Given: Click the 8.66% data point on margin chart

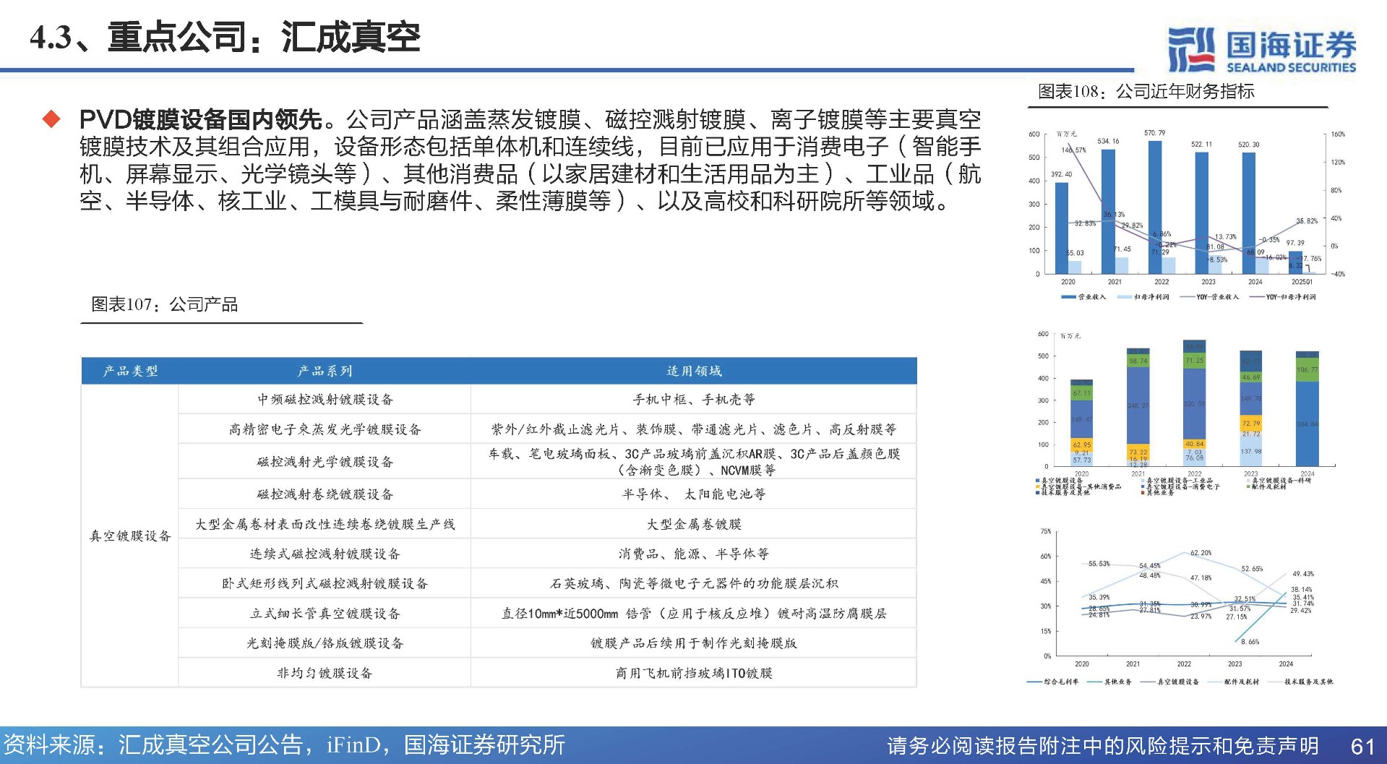Looking at the screenshot, I should [x=1237, y=640].
